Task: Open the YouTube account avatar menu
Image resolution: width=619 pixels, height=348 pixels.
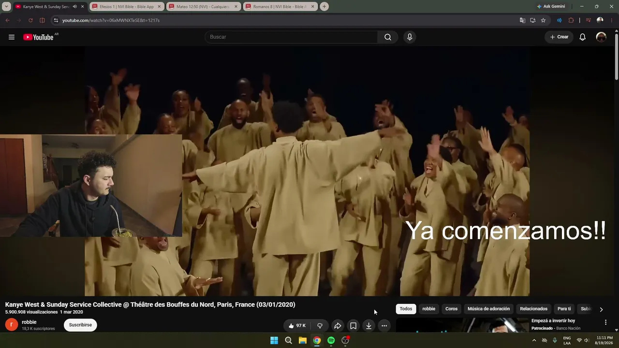Action: pos(601,37)
